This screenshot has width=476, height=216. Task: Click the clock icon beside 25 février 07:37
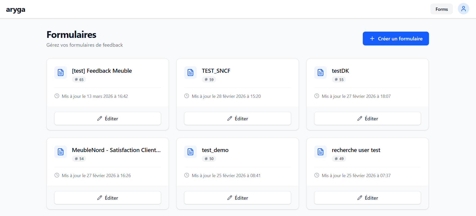[317, 175]
